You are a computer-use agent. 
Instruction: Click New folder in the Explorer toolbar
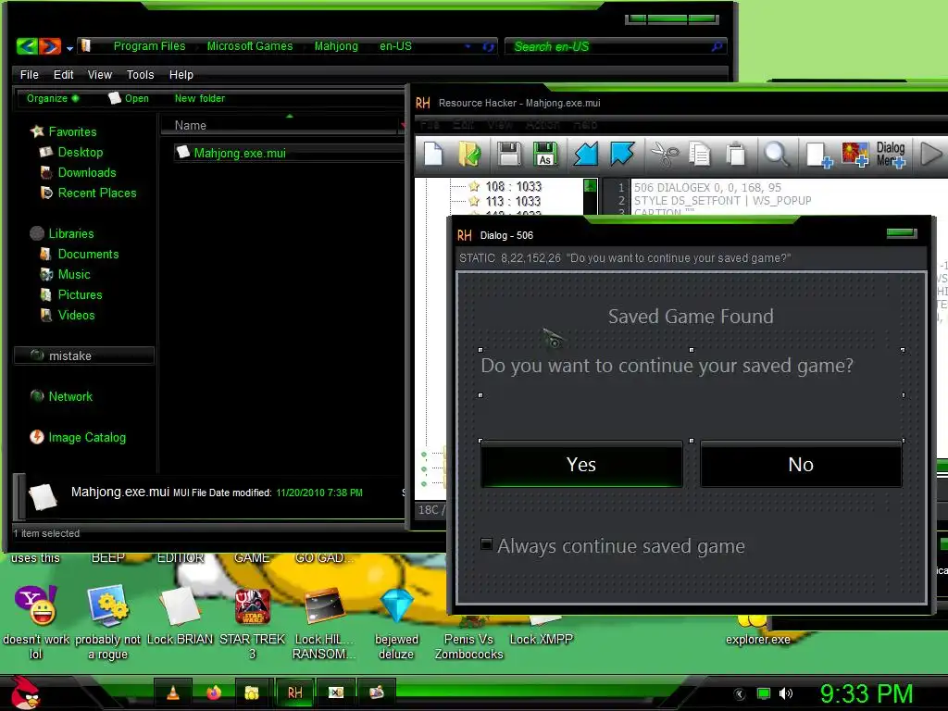(x=200, y=98)
